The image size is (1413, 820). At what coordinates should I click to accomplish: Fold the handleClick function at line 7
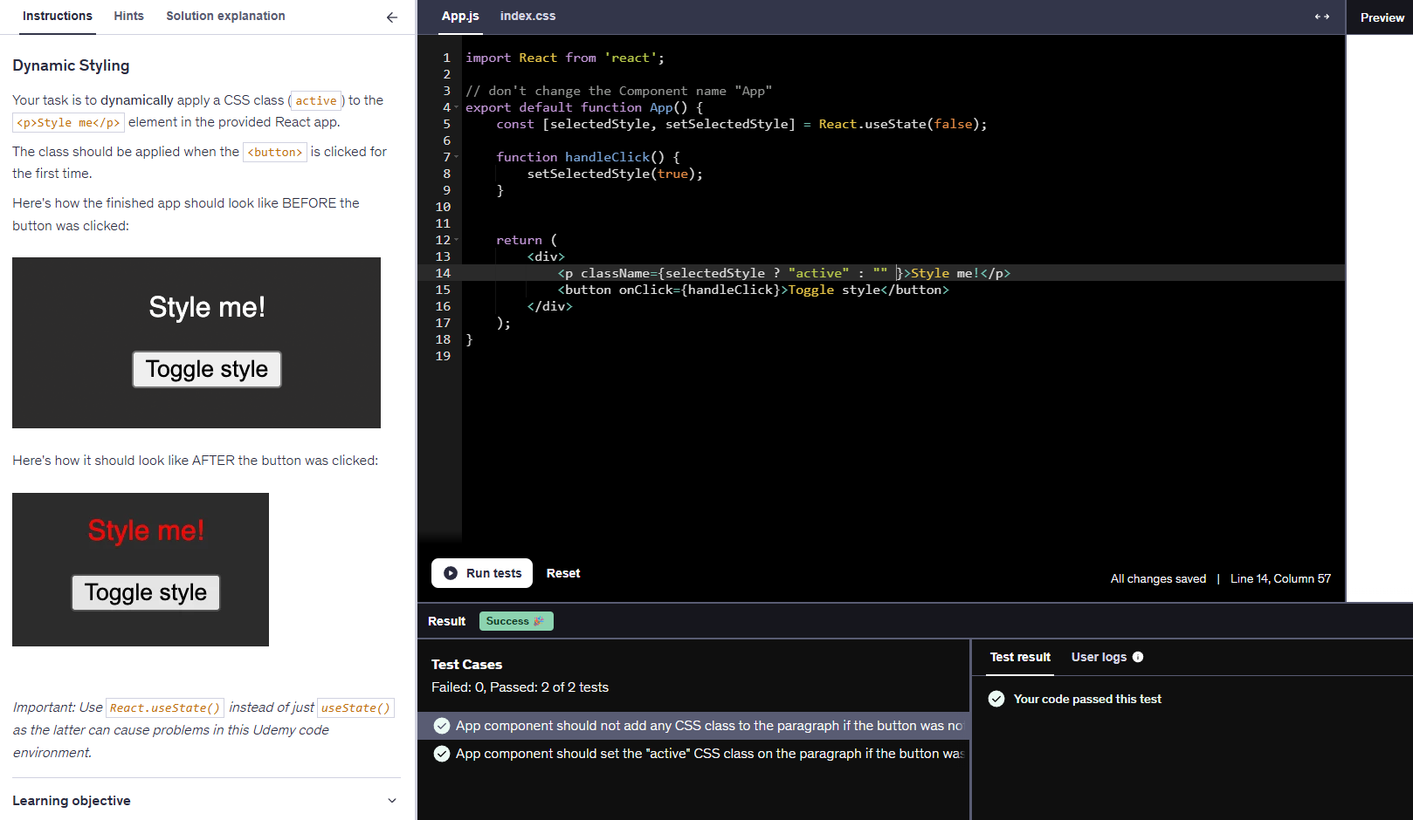pyautogui.click(x=457, y=158)
